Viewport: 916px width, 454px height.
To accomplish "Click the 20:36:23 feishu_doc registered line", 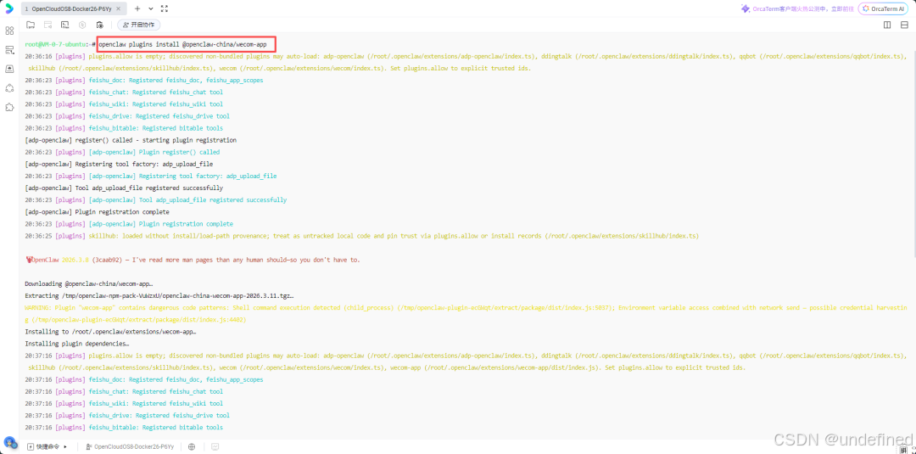I will [144, 80].
